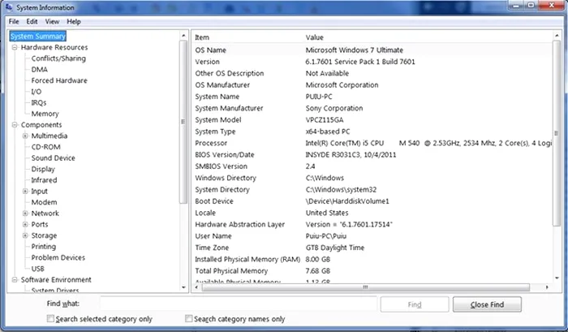
Task: Select the Modem tree item
Action: 44,202
